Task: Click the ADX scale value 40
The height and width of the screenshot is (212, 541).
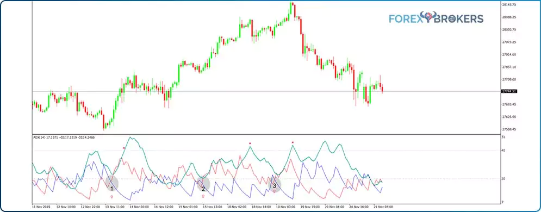Action: 504,150
